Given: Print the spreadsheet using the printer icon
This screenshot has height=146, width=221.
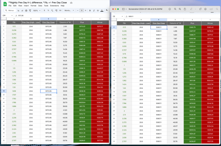Looking at the screenshot, I should (x=26, y=11).
